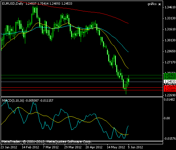Click the 0.01482 MACD scale value
176x150 pixels.
[x=169, y=100]
